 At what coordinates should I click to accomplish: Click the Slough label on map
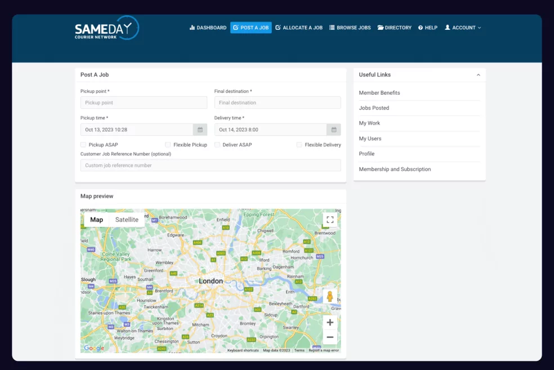(88, 279)
